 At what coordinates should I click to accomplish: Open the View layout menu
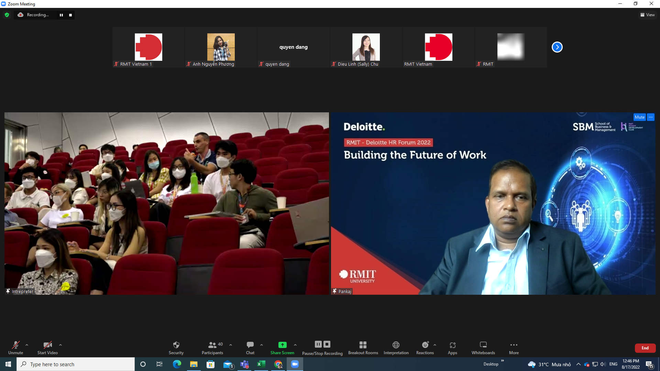[x=648, y=15]
